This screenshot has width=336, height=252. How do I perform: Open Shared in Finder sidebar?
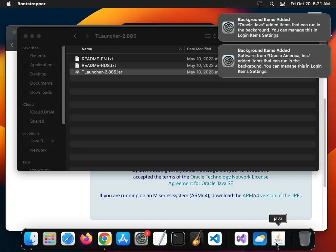pos(37,121)
